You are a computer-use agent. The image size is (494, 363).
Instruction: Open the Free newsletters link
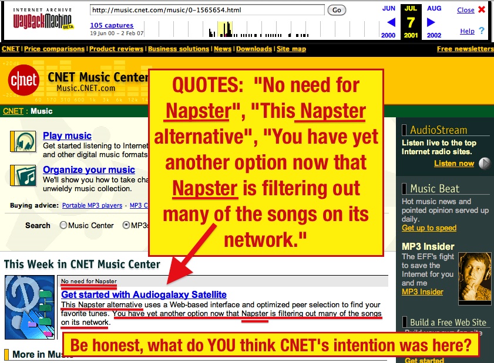pyautogui.click(x=465, y=49)
